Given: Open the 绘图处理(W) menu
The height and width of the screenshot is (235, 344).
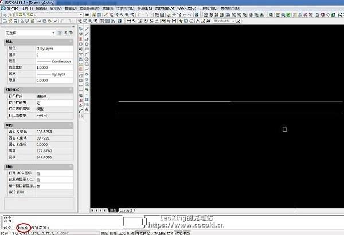Looking at the screenshot, I should click(89, 9).
